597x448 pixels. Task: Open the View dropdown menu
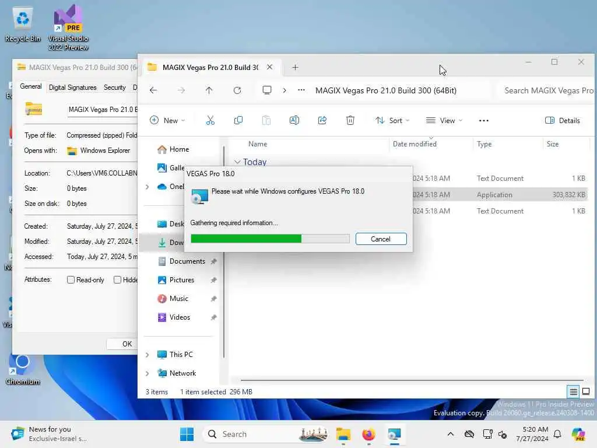pos(444,120)
